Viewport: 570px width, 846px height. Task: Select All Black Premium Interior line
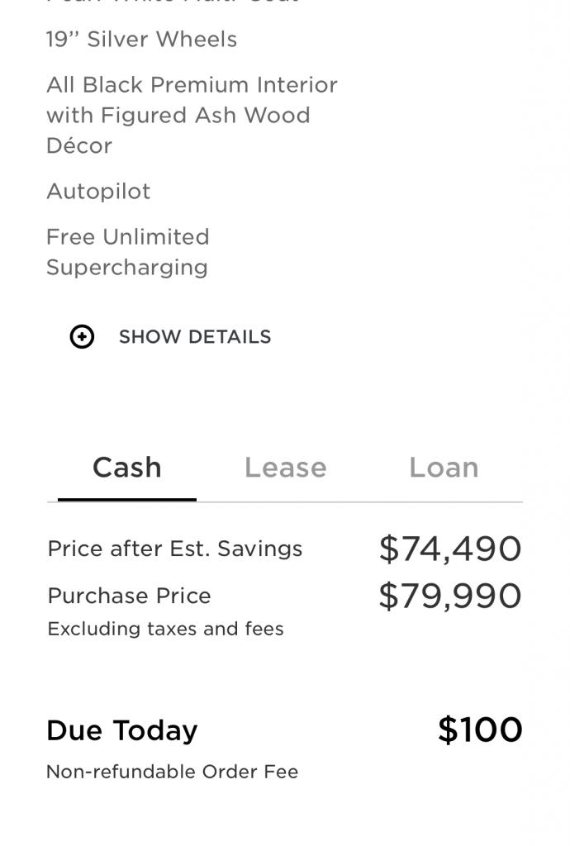(x=192, y=85)
